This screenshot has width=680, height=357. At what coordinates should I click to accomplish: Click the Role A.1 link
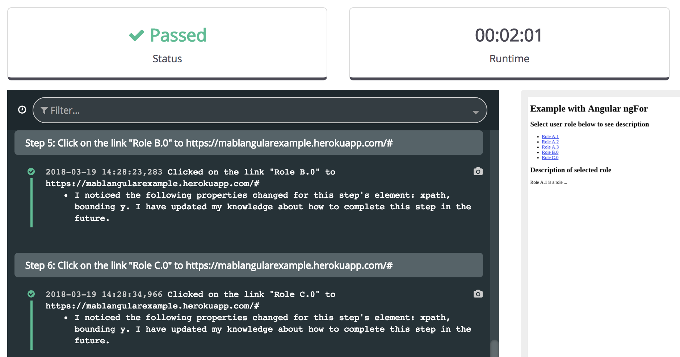[x=550, y=136]
